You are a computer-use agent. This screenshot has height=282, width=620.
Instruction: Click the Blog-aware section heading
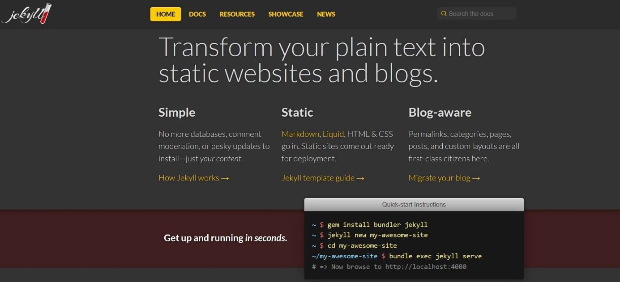coord(440,112)
